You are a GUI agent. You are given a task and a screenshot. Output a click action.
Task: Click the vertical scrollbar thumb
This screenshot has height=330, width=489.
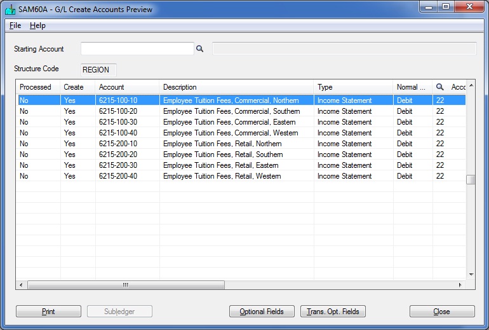pos(471,179)
